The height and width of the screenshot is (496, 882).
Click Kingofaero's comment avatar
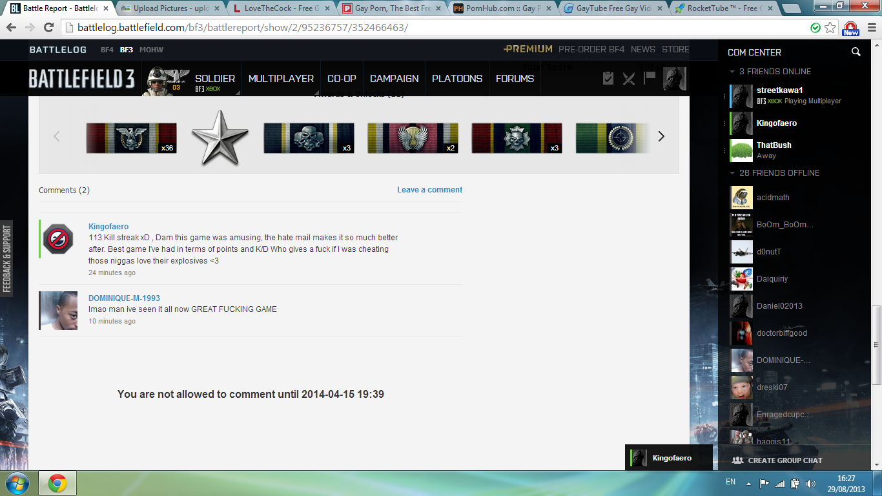coord(58,239)
